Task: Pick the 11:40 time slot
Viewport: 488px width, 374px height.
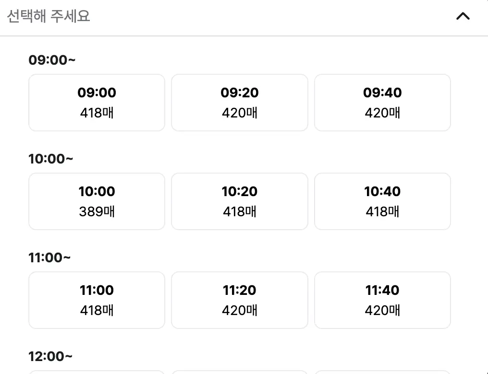Action: pos(382,300)
